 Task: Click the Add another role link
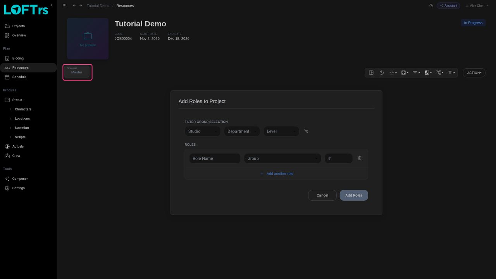(277, 174)
